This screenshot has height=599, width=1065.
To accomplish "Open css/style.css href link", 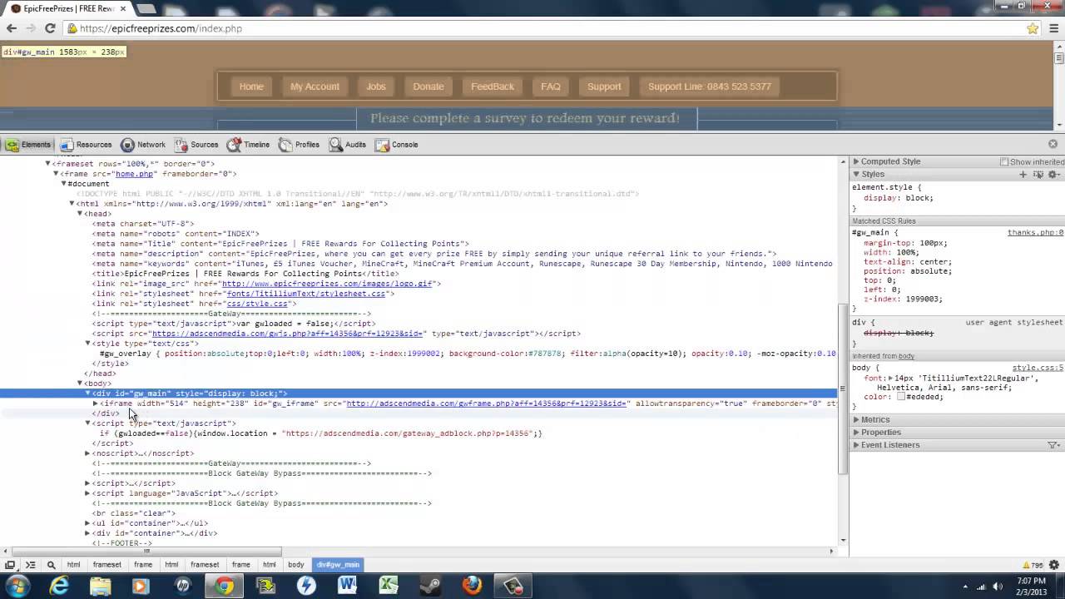I will click(x=257, y=304).
